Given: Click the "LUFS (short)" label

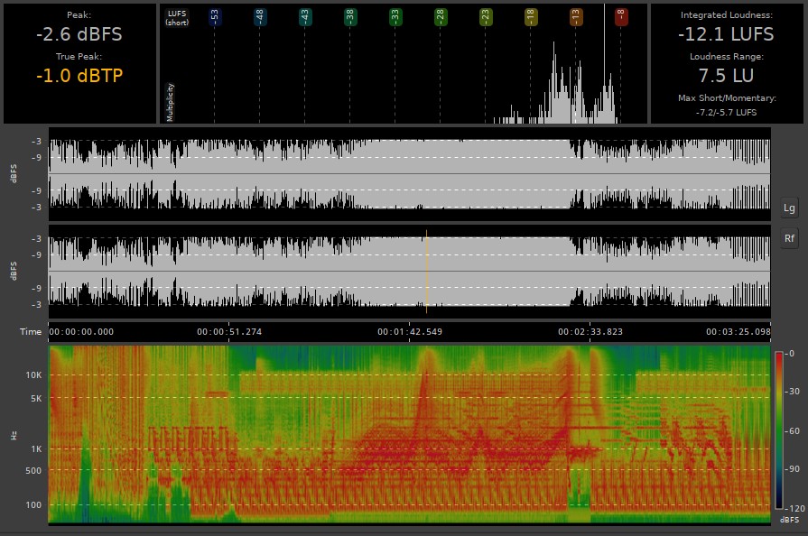Looking at the screenshot, I should click(x=177, y=18).
